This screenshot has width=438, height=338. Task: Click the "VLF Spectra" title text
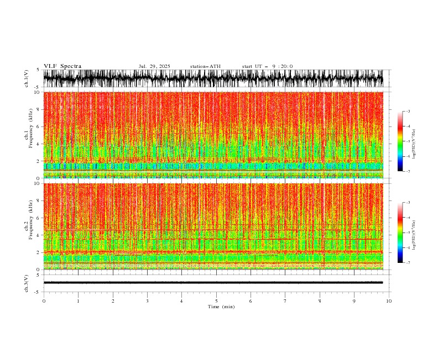point(62,66)
